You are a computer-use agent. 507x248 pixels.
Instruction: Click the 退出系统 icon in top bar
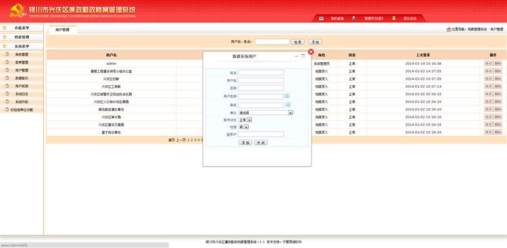click(394, 18)
